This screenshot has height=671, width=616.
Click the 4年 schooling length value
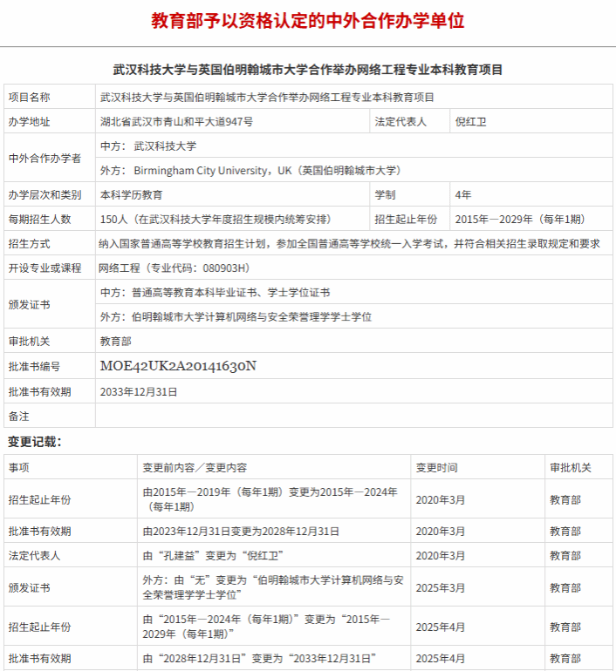point(463,194)
